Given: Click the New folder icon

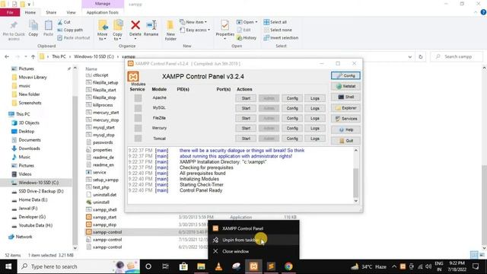Looking at the screenshot, I should pos(170,25).
